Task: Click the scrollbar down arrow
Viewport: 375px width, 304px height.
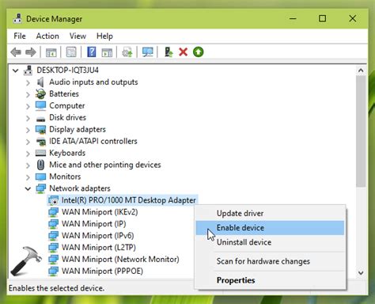Action: 361,272
